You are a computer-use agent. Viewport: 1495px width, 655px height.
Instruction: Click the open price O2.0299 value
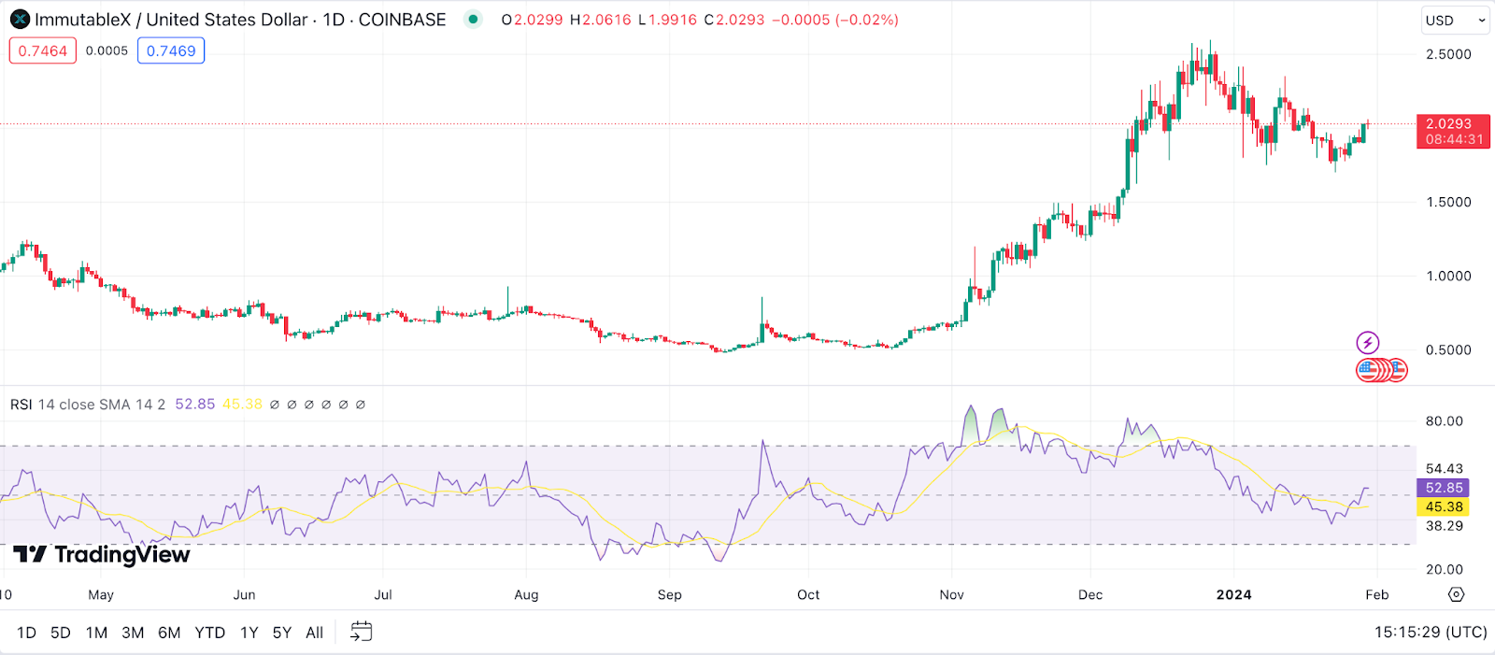[x=533, y=20]
